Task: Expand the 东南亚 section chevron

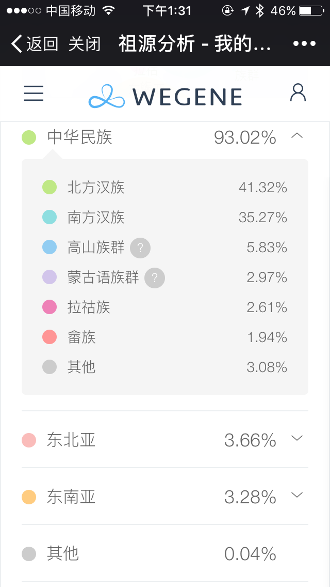Action: (x=296, y=495)
